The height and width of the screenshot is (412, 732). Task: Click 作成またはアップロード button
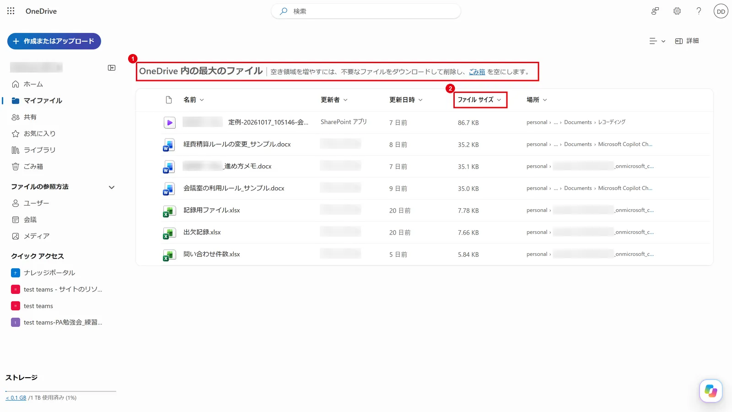coord(54,41)
